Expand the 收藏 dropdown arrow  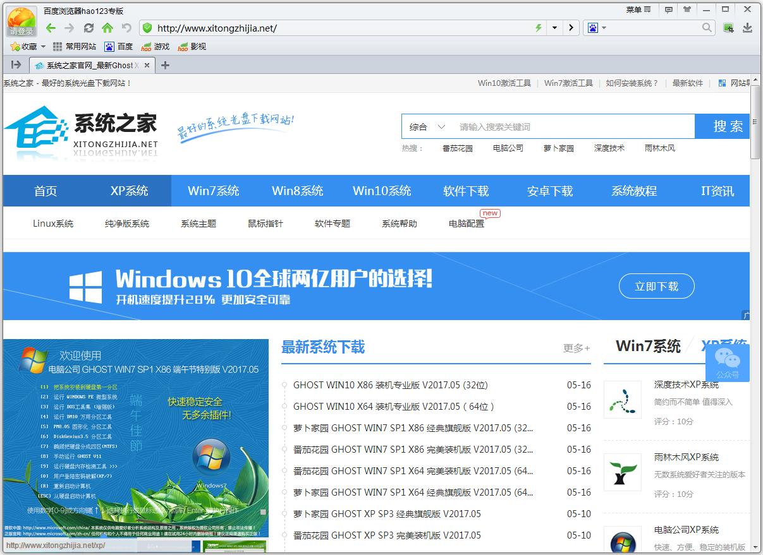pos(43,47)
